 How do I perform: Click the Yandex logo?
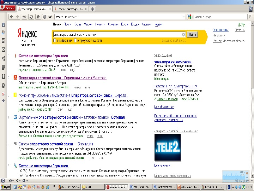[x=27, y=33]
